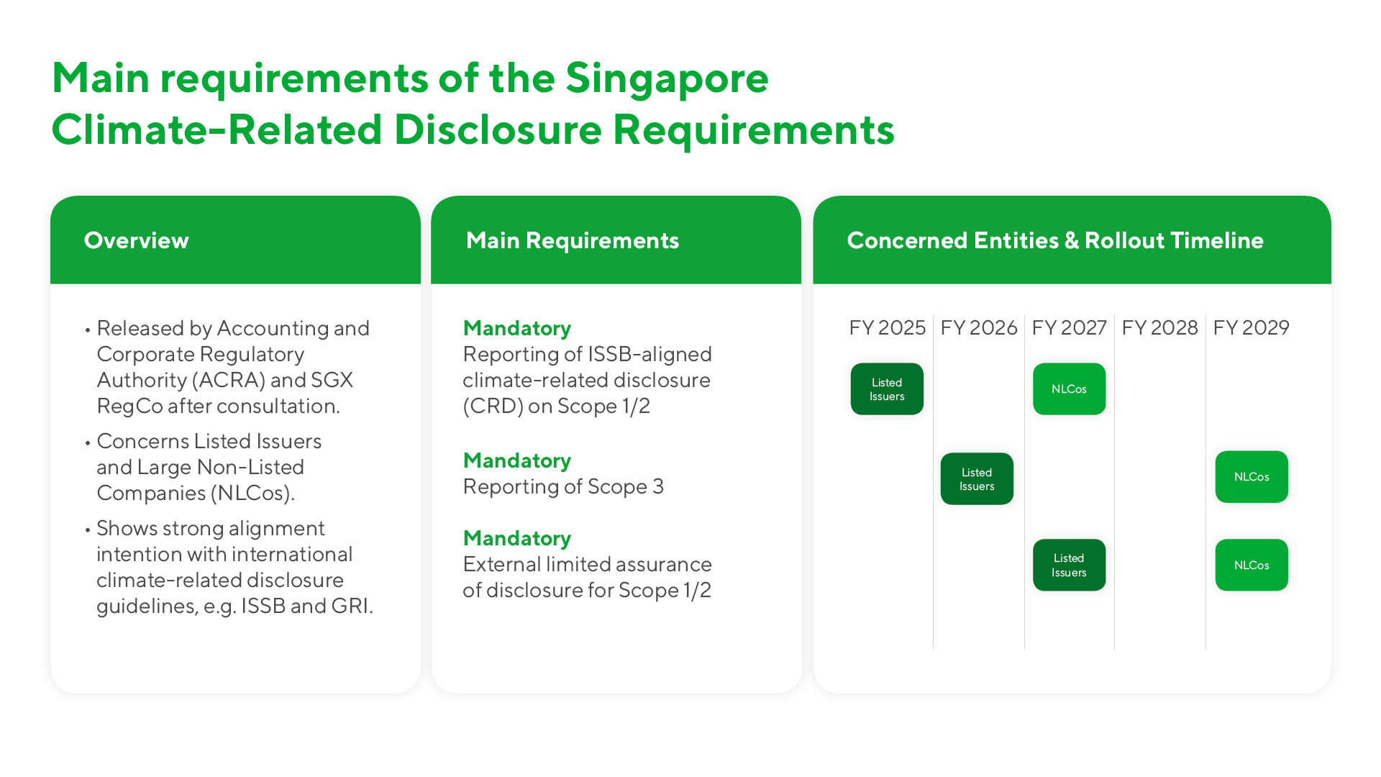Click the FY 2029 NLCos badge for external limited assurance
This screenshot has width=1381, height=777.
(1252, 565)
